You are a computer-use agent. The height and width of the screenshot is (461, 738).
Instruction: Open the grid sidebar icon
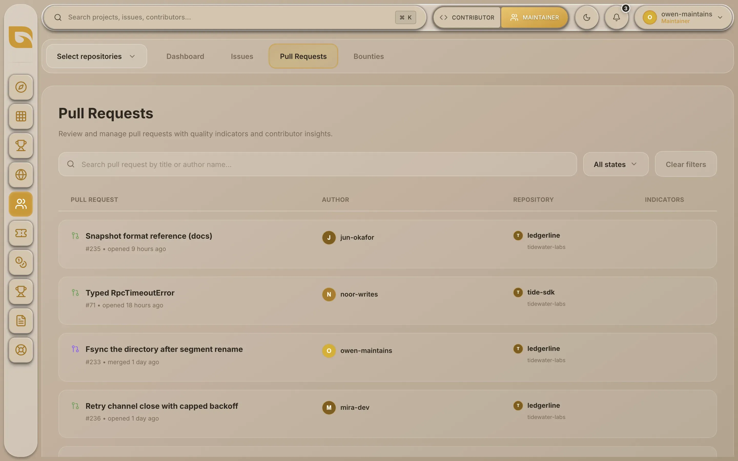[x=21, y=116]
